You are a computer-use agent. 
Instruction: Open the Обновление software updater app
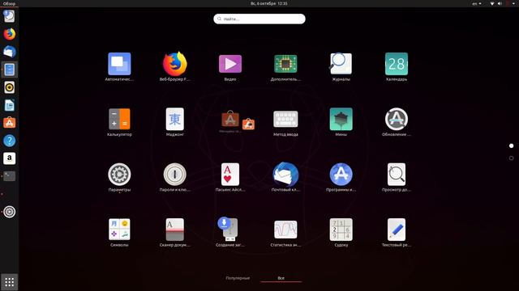coord(397,119)
